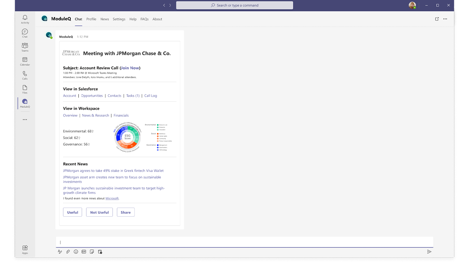Show more apps ellipsis in sidebar

click(x=25, y=120)
